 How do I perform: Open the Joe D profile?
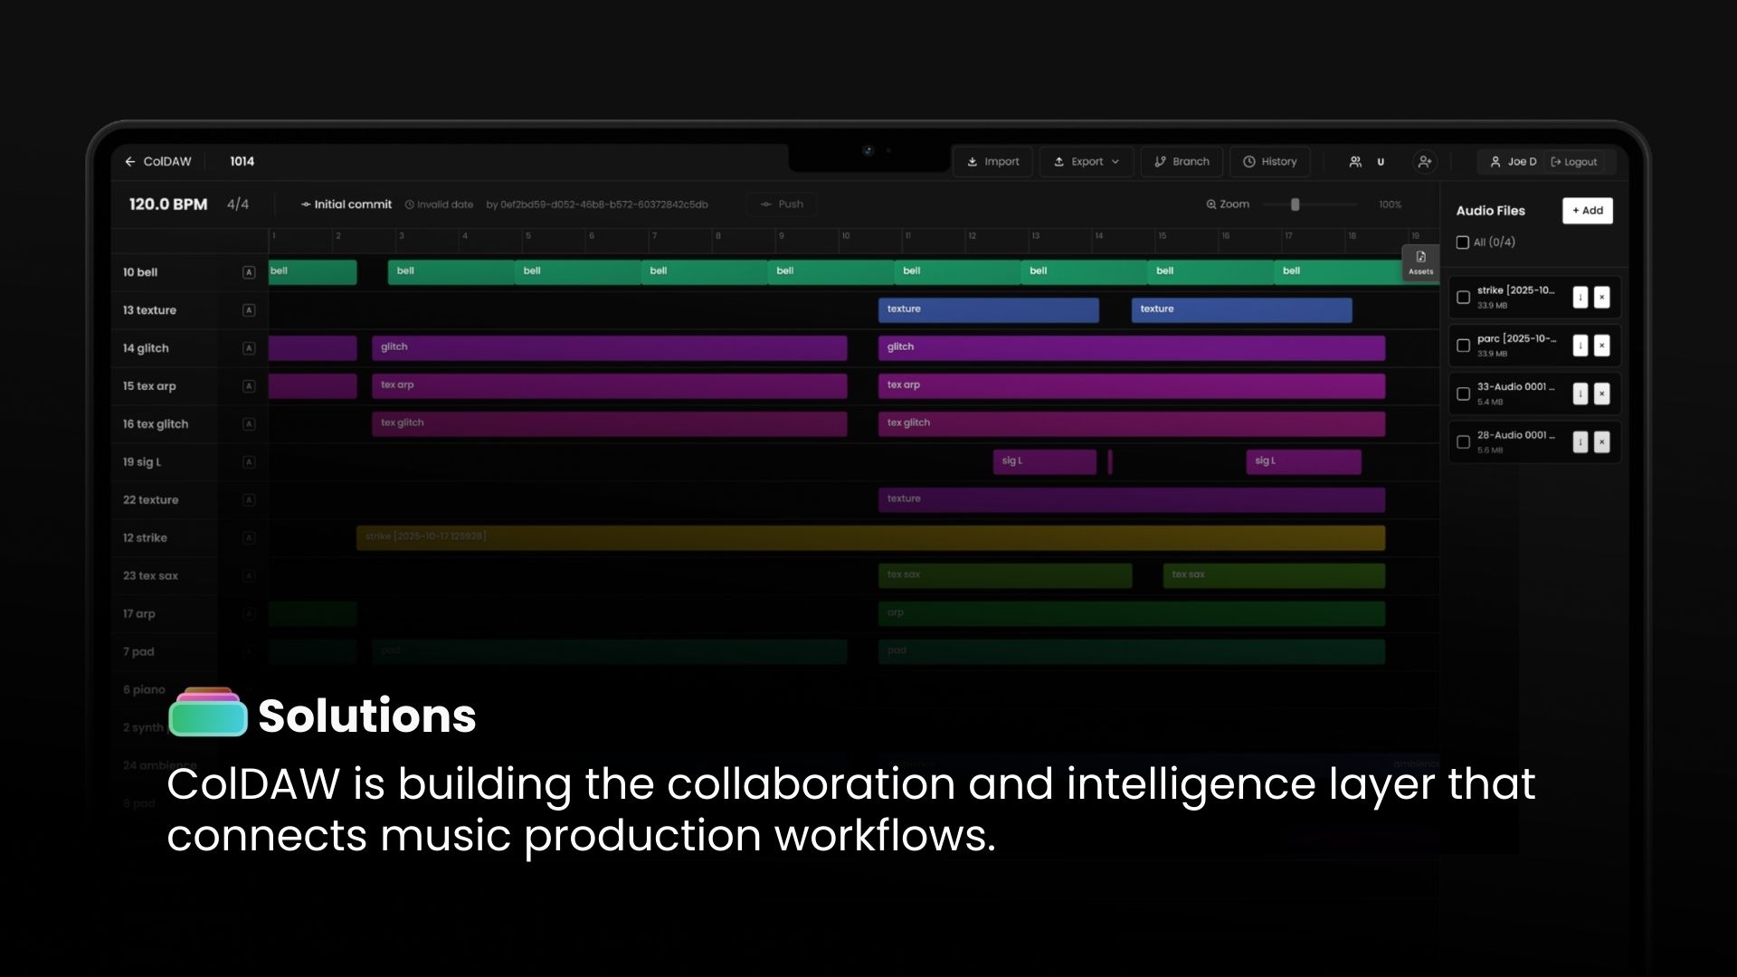pos(1514,162)
